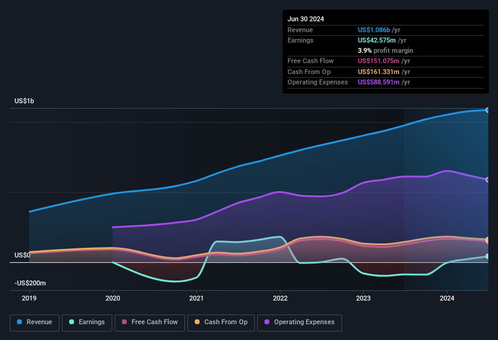Click the US$161.331m cash from op value
The image size is (498, 340).
(379, 72)
